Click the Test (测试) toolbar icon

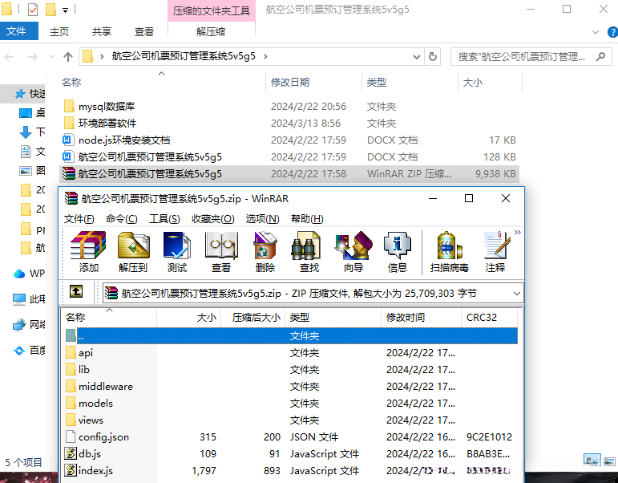click(177, 252)
